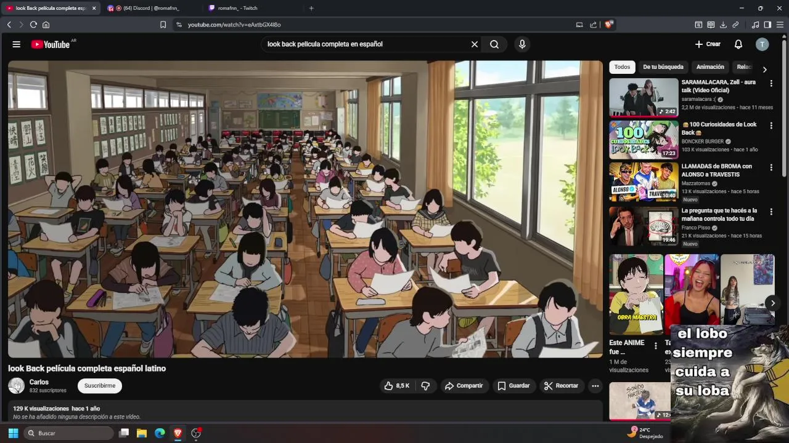Open options for 100 Curiosidades video
The height and width of the screenshot is (443, 789).
pyautogui.click(x=771, y=126)
